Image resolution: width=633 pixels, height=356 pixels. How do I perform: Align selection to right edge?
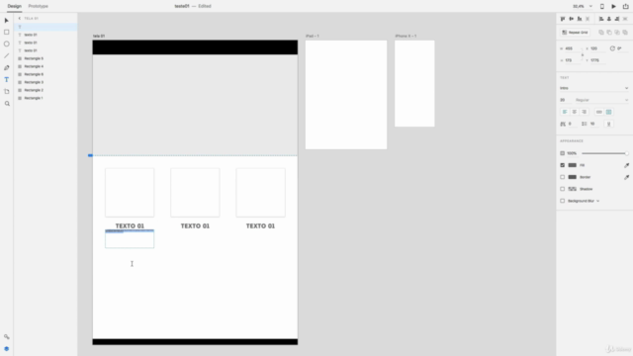click(617, 19)
